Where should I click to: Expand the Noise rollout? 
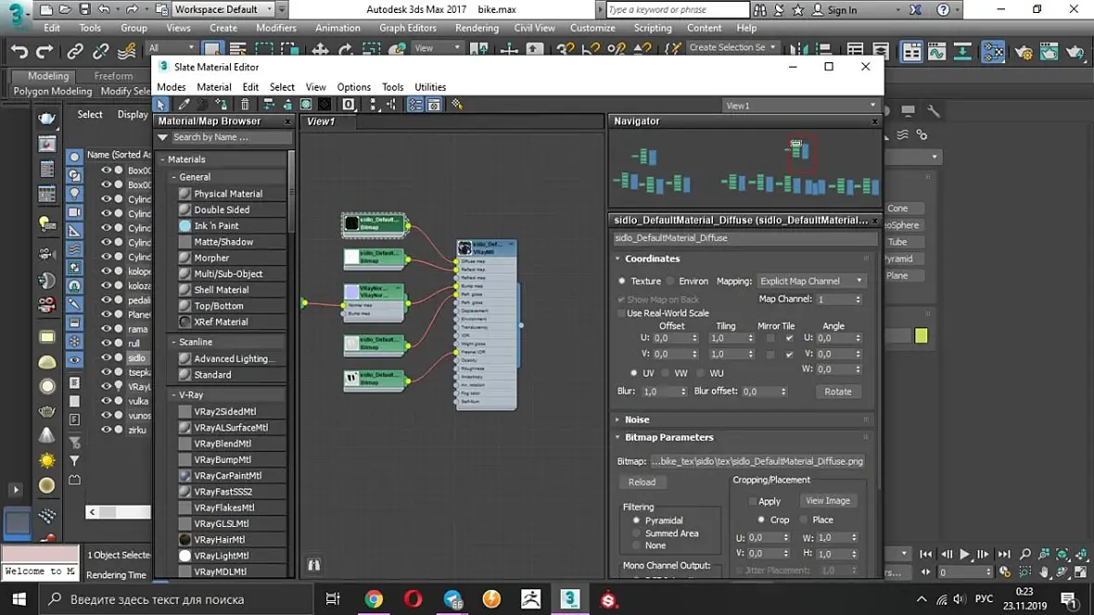click(x=637, y=419)
